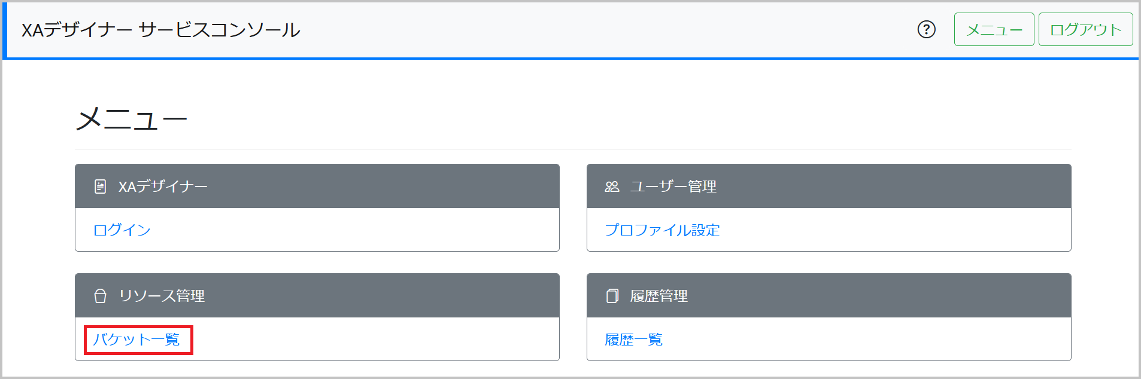Viewport: 1141px width, 379px height.
Task: Open プロファイル設定 under ユーザー管理
Action: click(x=664, y=229)
